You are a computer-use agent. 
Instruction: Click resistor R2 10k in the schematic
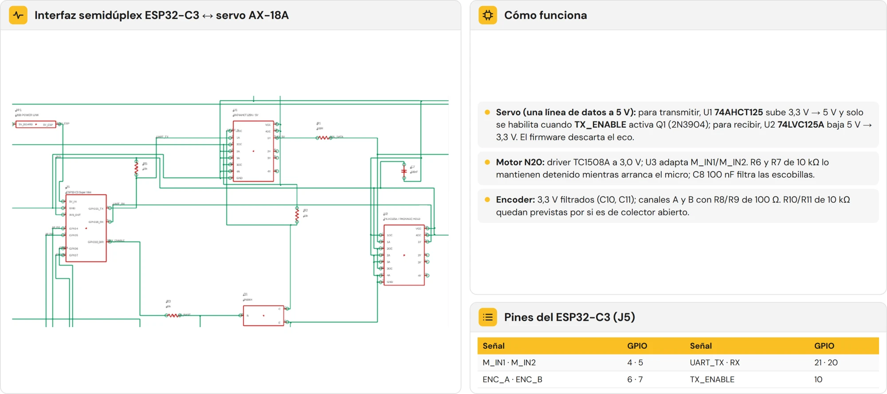point(297,215)
